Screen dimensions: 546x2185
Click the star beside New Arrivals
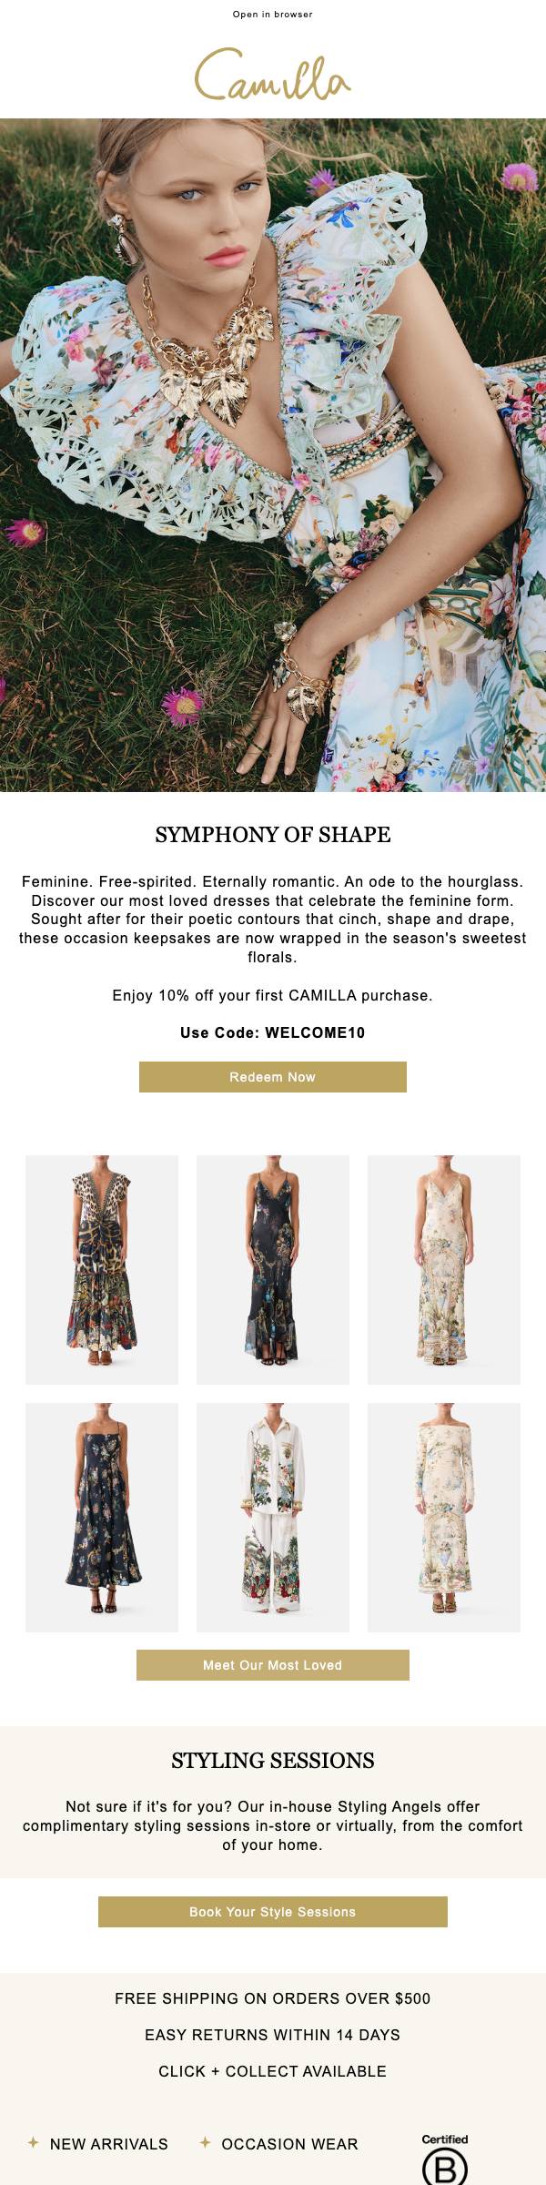point(33,2143)
